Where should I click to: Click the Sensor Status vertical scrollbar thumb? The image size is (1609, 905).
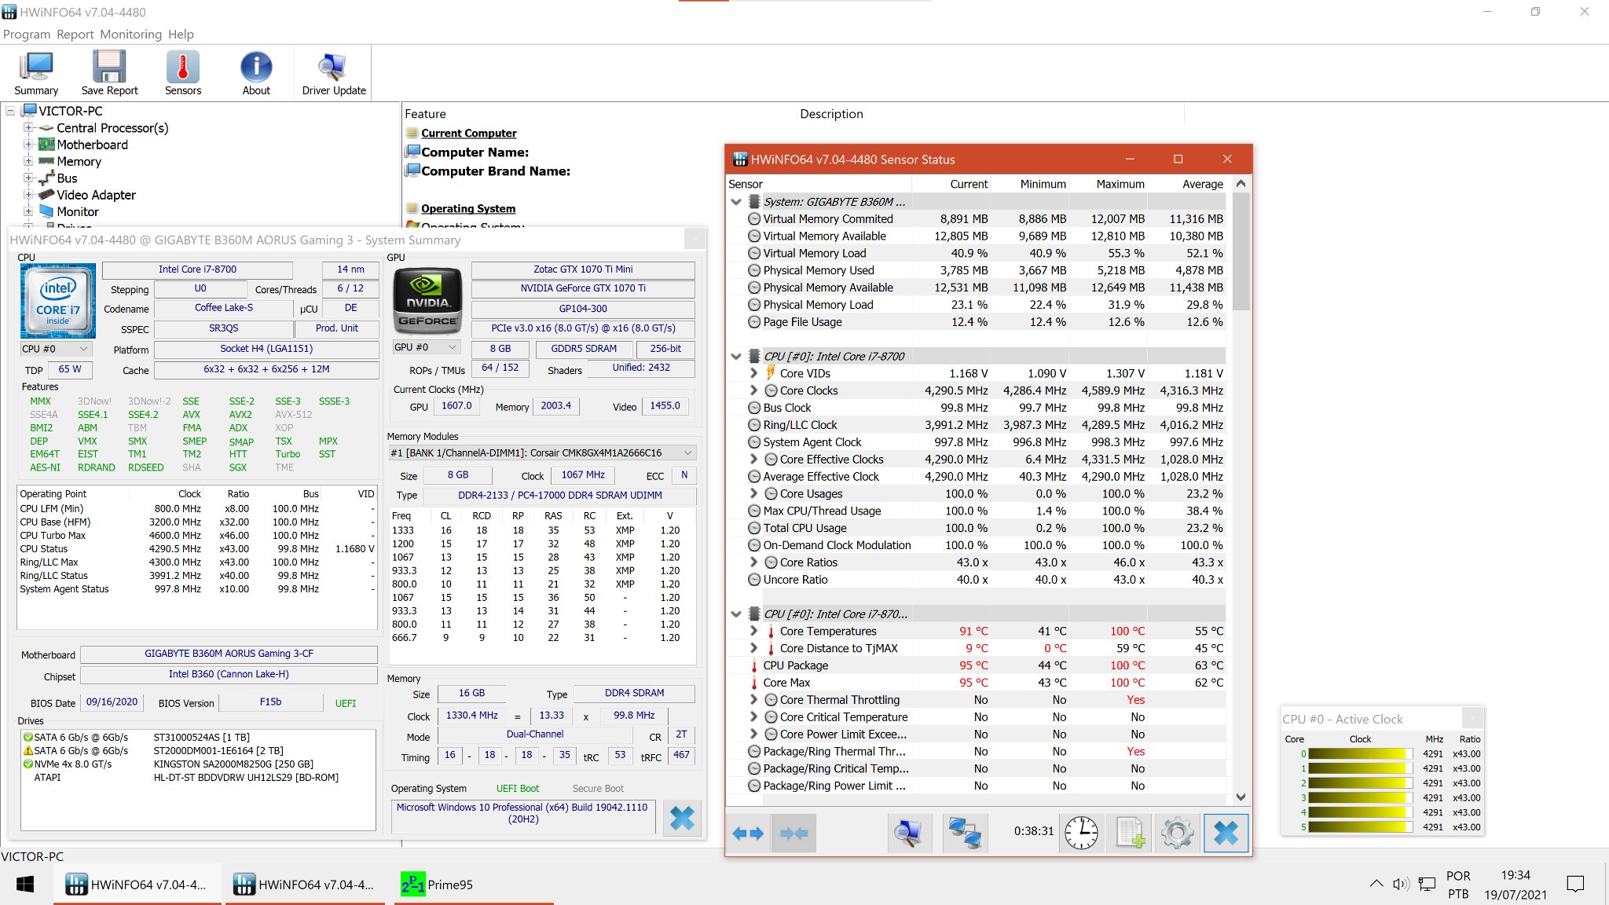(1241, 251)
